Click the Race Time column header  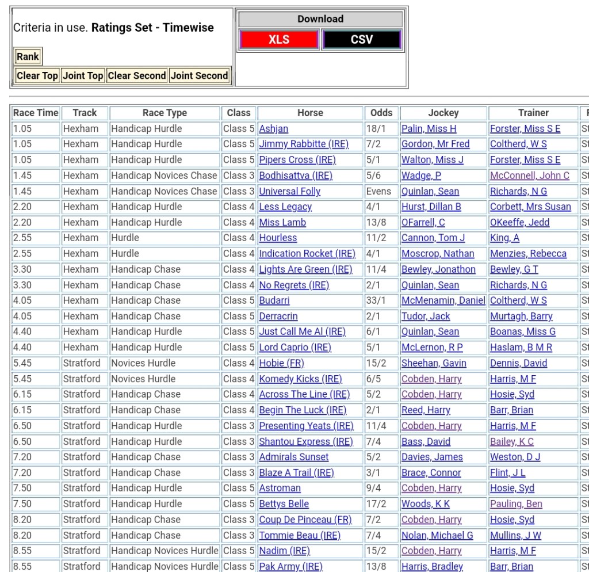[36, 113]
